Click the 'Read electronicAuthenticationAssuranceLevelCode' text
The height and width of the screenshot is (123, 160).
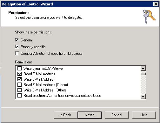(62, 96)
